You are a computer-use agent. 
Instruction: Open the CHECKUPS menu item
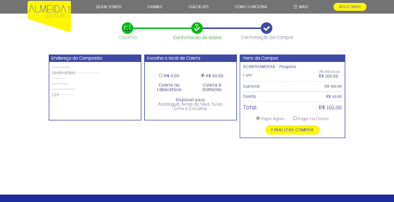click(198, 7)
